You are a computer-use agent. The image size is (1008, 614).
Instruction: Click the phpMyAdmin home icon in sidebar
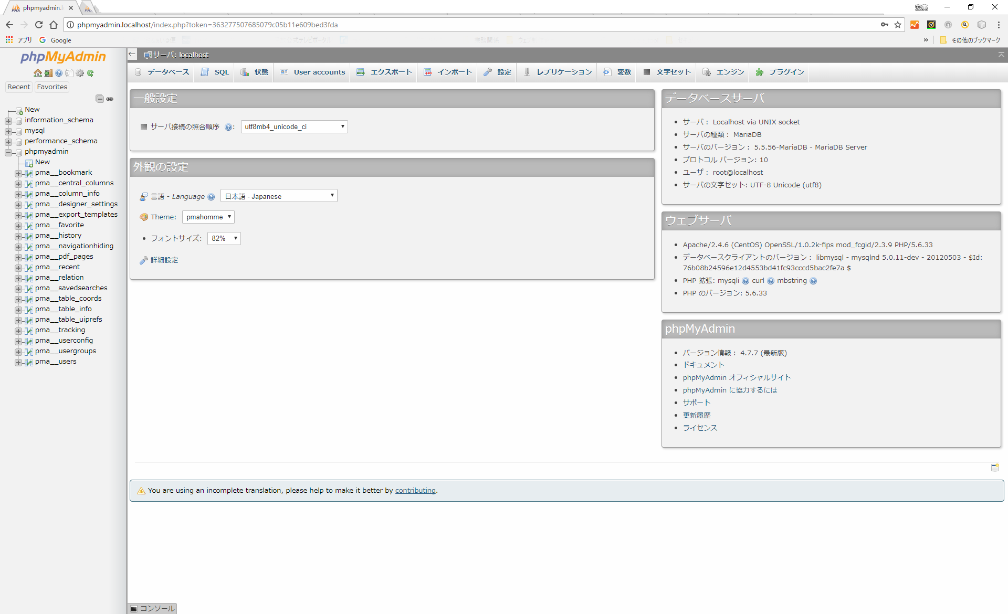pos(37,73)
